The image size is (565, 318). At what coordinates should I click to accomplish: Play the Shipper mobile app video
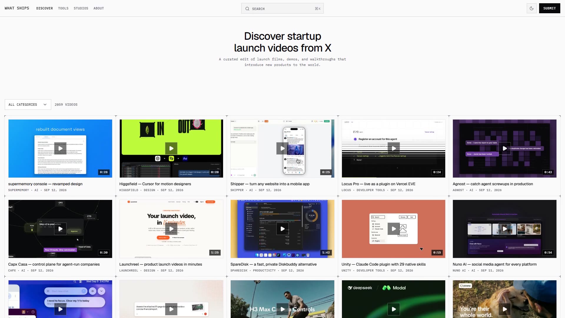click(282, 148)
